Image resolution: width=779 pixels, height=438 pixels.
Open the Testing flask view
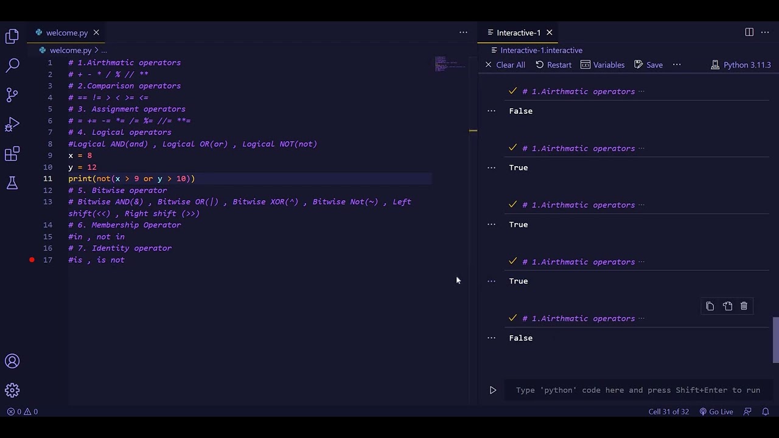pos(12,182)
